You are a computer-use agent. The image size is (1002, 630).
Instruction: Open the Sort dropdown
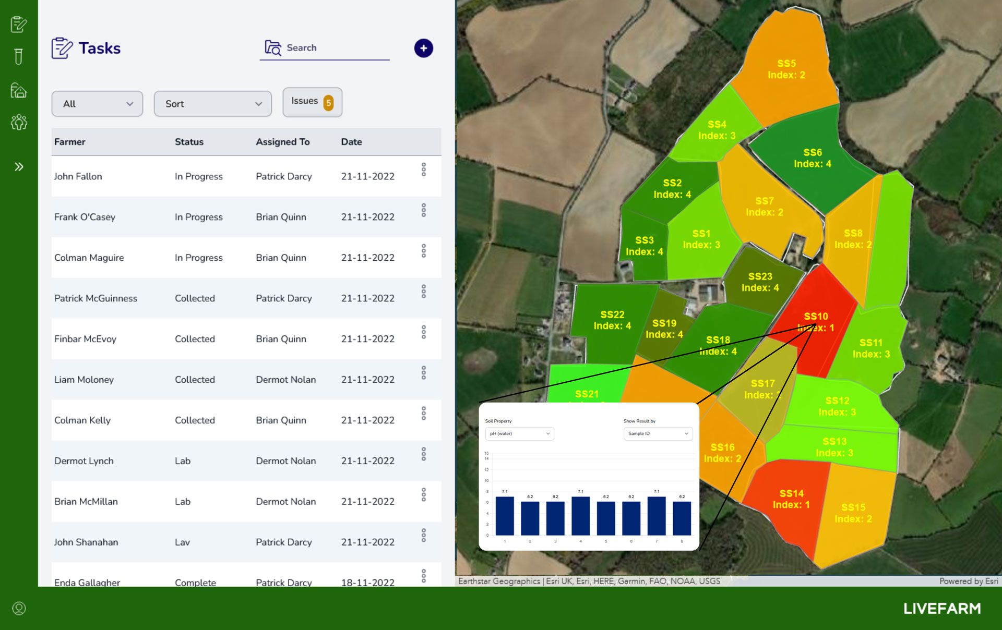pyautogui.click(x=212, y=104)
